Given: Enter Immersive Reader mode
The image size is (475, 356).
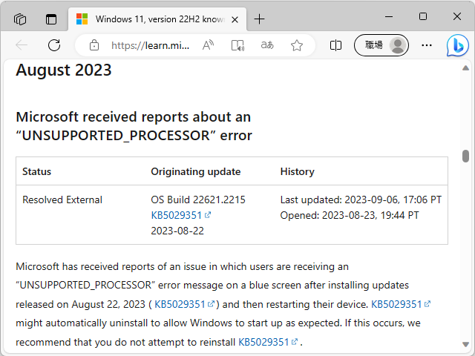Looking at the screenshot, I should 237,45.
